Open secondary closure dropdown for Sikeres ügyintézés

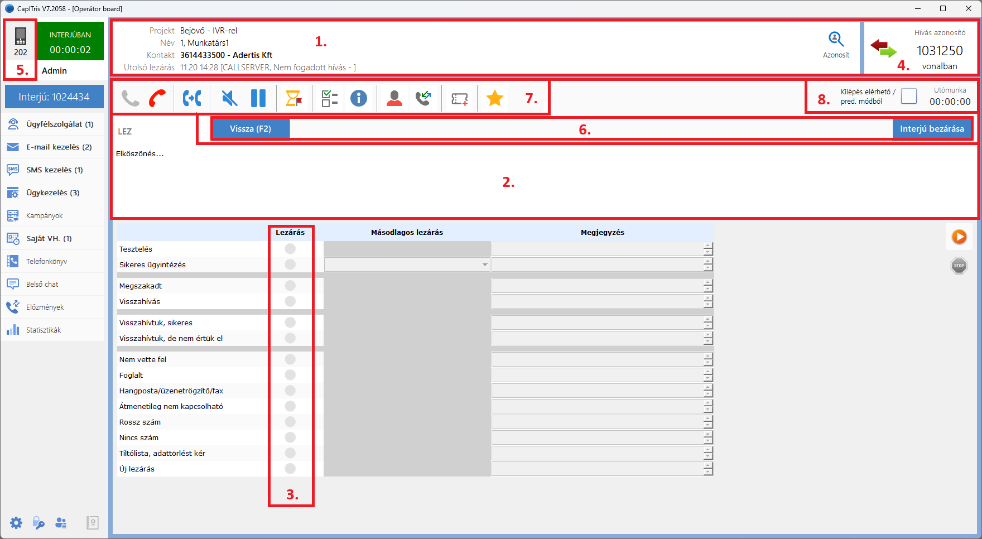[485, 264]
